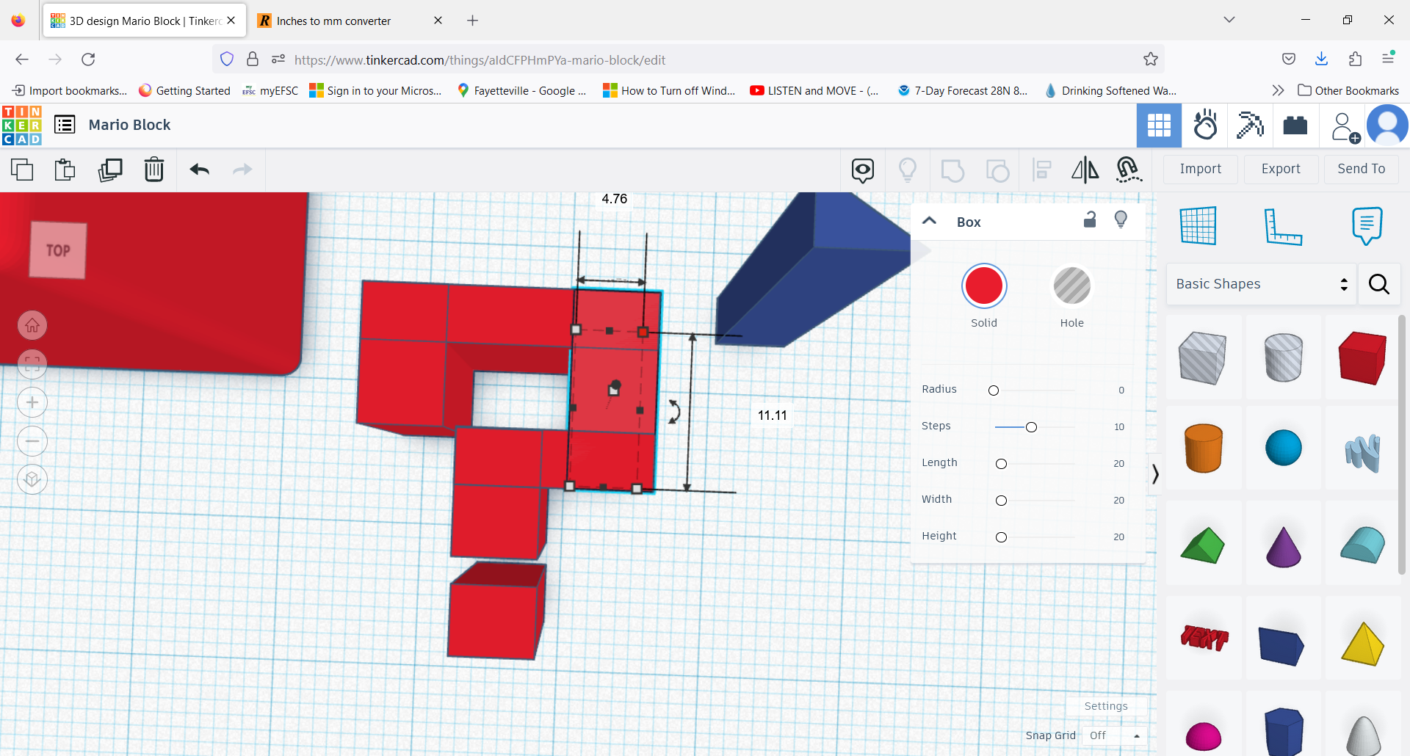Open the Snap Grid dropdown
The width and height of the screenshot is (1410, 756).
pos(1113,735)
